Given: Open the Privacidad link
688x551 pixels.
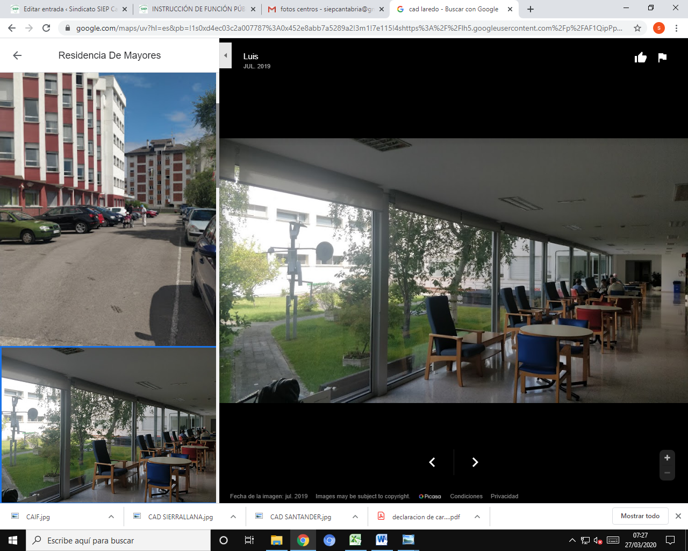Looking at the screenshot, I should click(x=504, y=496).
